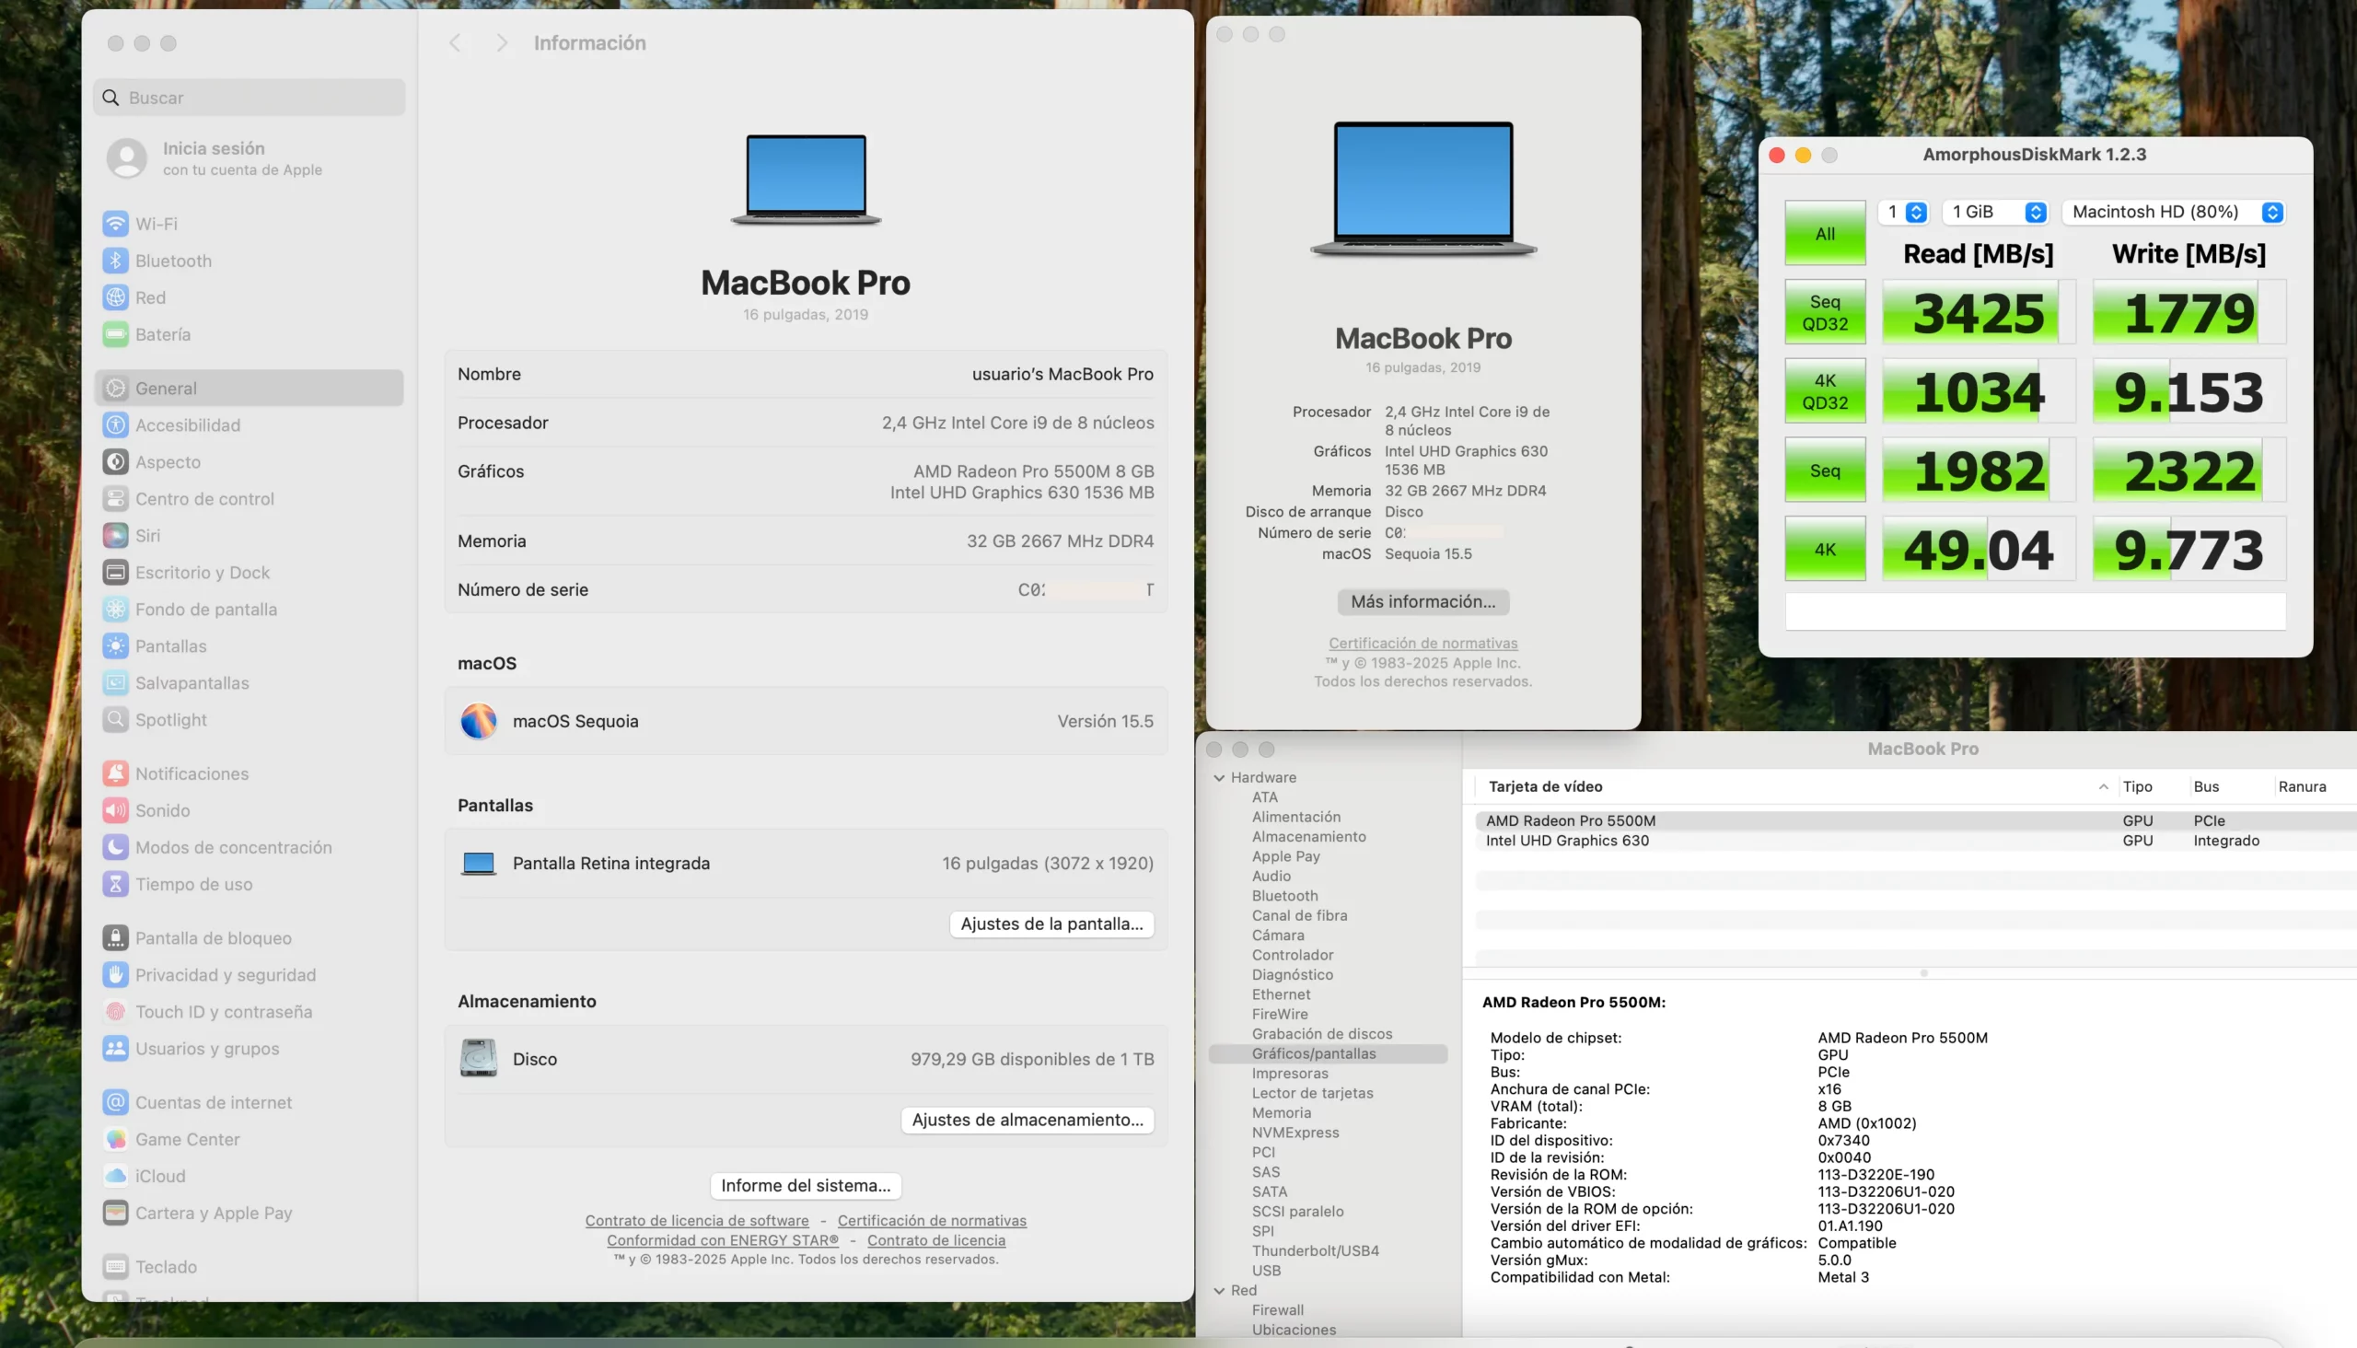The height and width of the screenshot is (1348, 2357).
Task: Open the Red network icon in sidebar
Action: [x=115, y=298]
